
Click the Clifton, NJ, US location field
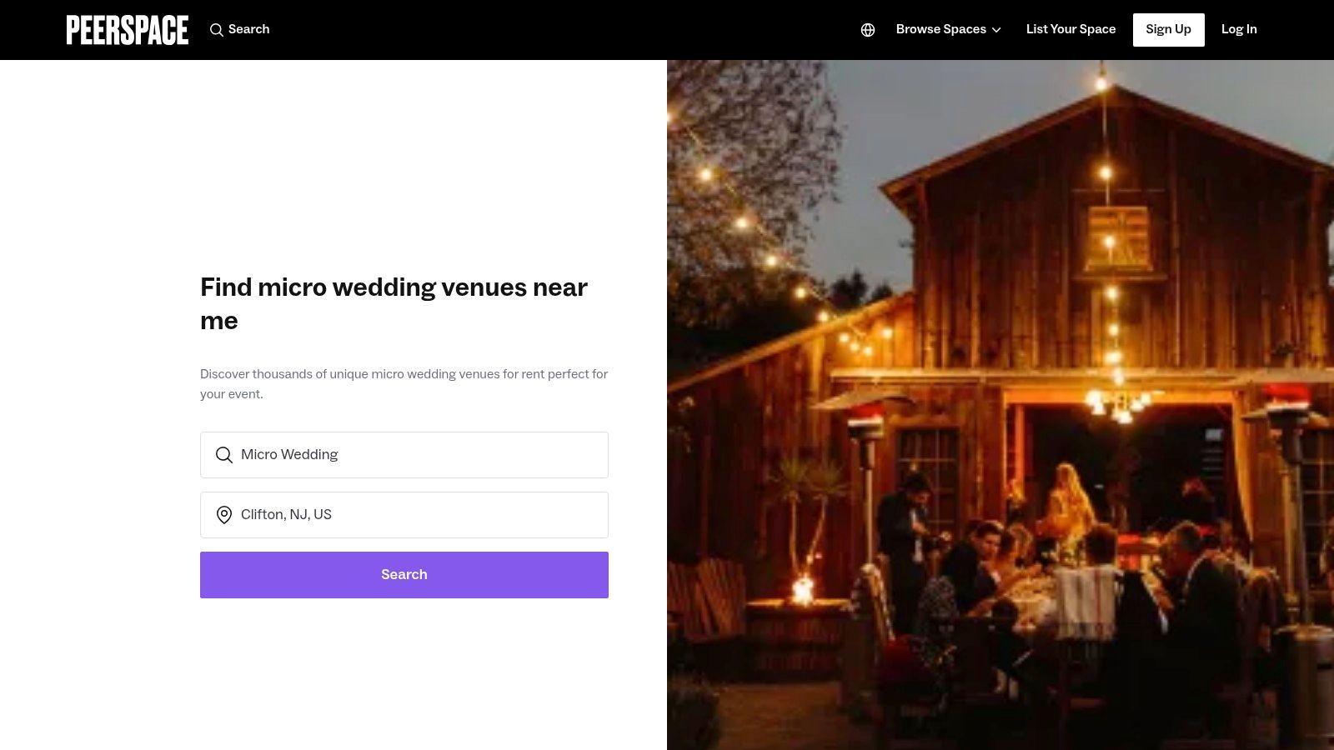(x=404, y=515)
